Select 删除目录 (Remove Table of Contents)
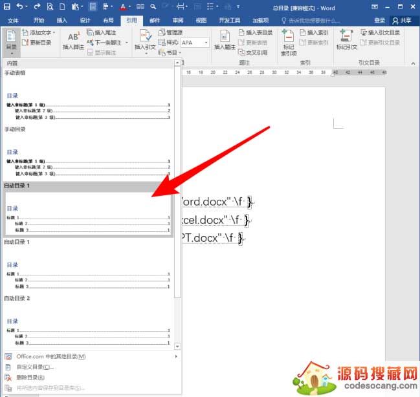The height and width of the screenshot is (397, 420). pos(30,377)
